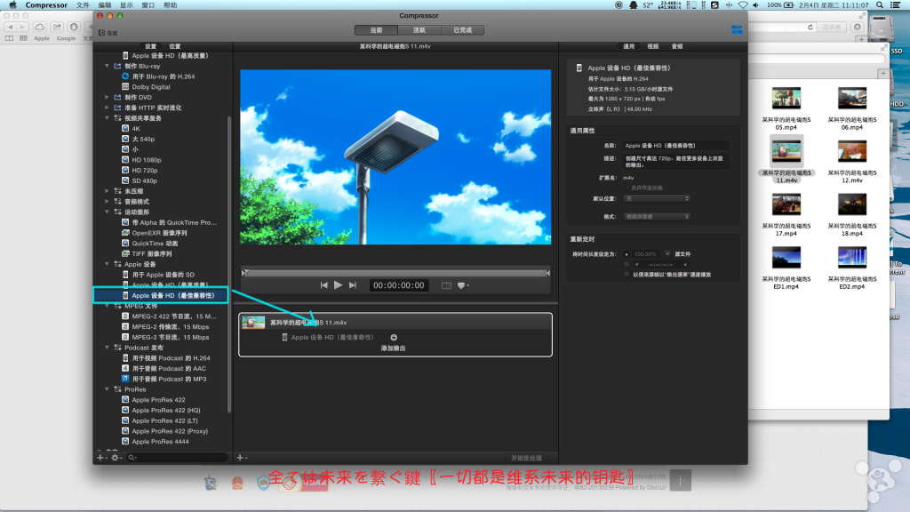Image resolution: width=910 pixels, height=512 pixels.
Task: Select the percentage duration radio button
Action: [627, 253]
